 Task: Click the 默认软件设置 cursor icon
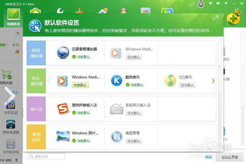click(x=35, y=26)
